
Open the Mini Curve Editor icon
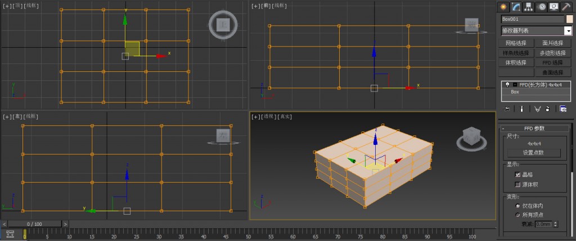10,233
